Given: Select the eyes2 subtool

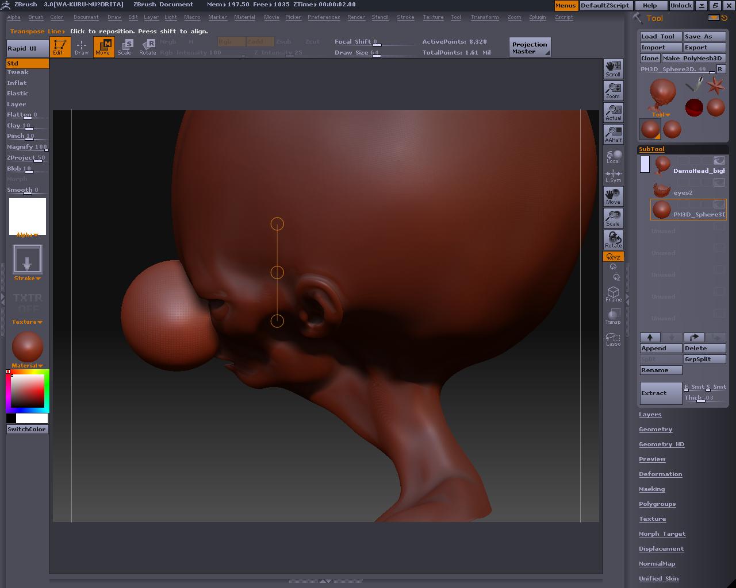Looking at the screenshot, I should 683,192.
